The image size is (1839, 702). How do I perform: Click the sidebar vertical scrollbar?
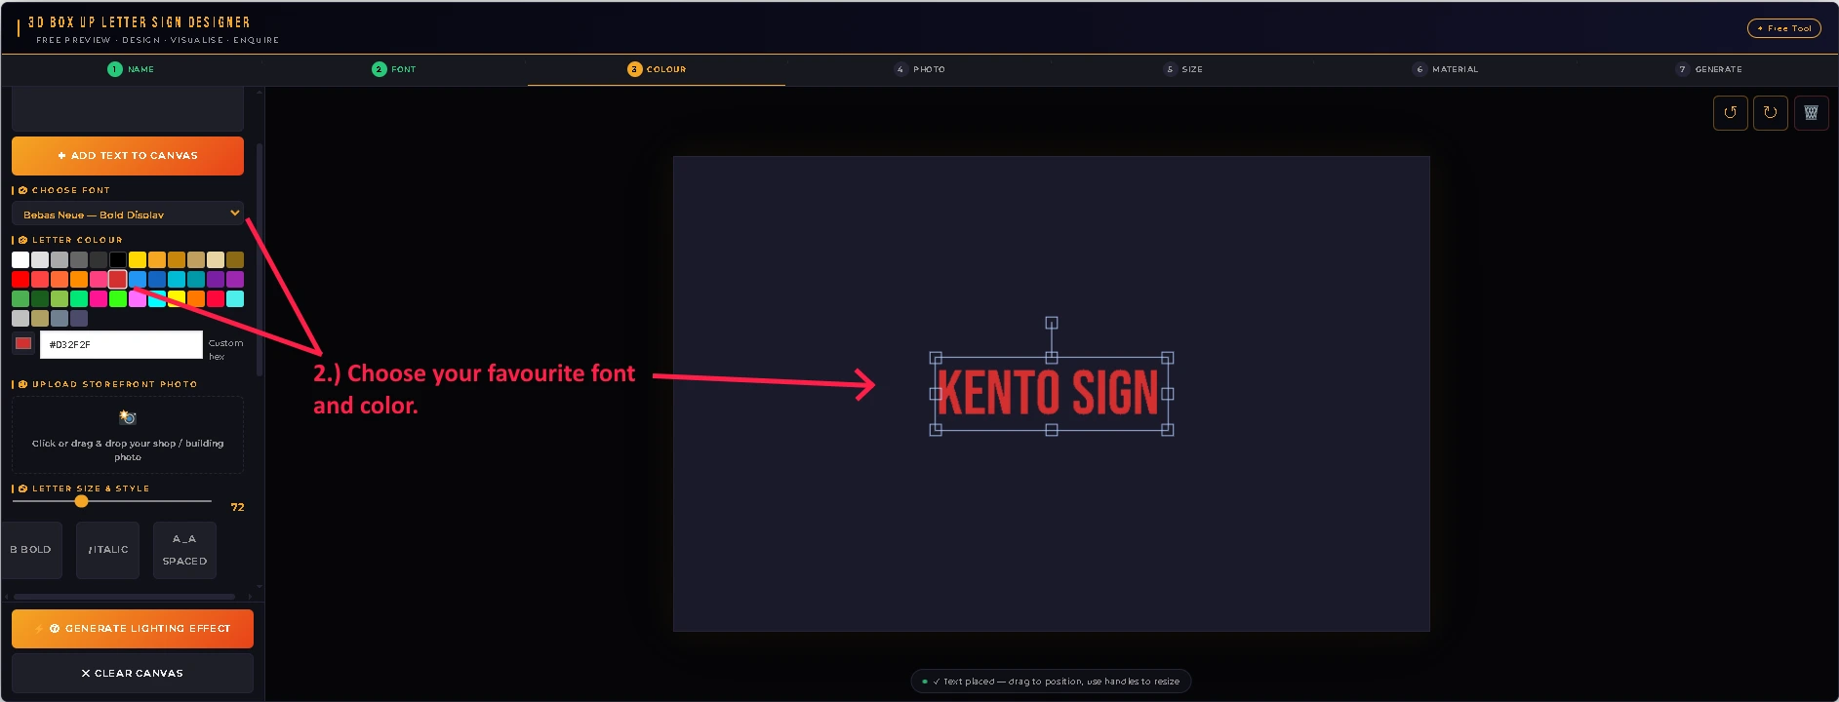260,259
